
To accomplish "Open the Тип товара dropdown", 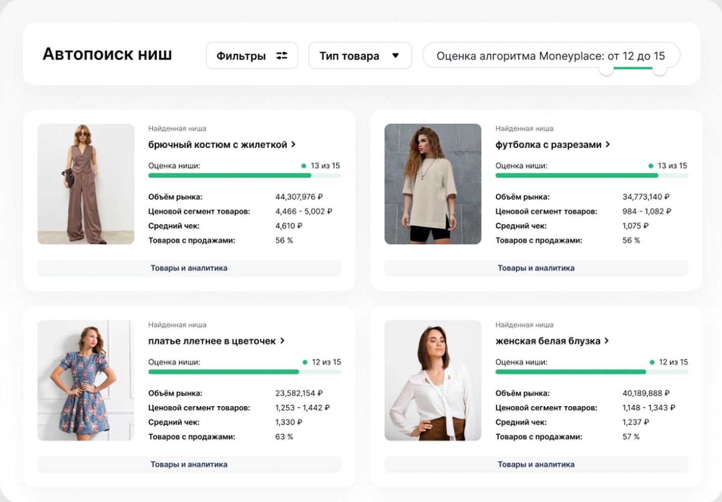I will click(360, 56).
